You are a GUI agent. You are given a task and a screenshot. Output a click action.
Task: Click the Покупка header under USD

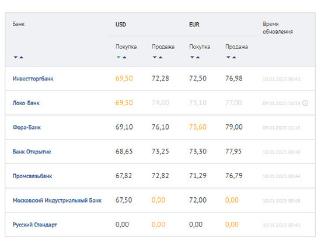[x=126, y=47]
